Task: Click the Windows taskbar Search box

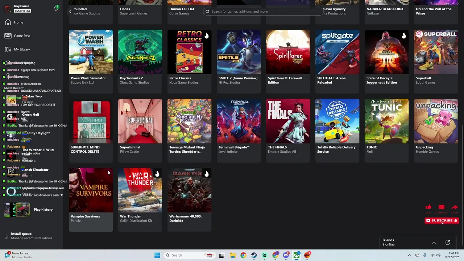Action: tap(188, 255)
